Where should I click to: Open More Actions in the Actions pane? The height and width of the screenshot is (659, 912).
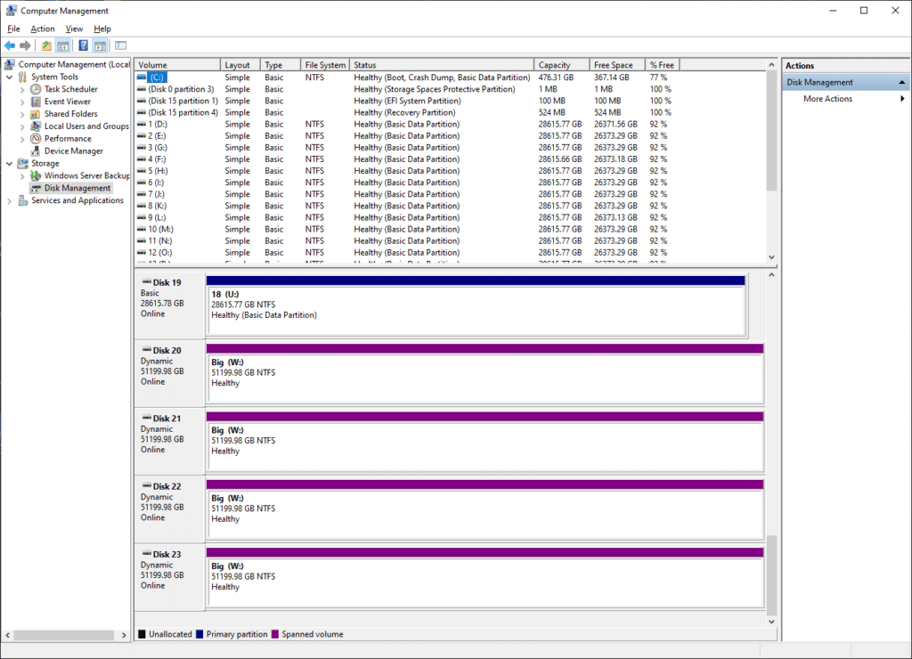(x=827, y=99)
